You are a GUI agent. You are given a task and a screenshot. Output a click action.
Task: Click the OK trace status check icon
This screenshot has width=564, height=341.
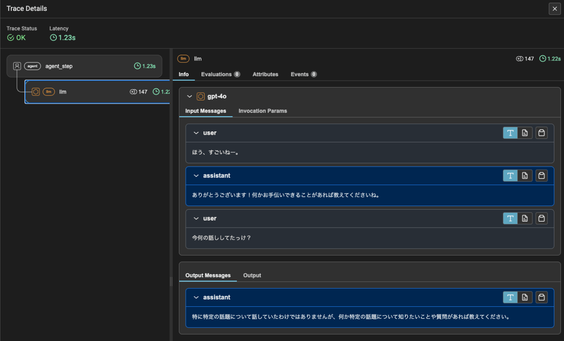click(x=10, y=37)
